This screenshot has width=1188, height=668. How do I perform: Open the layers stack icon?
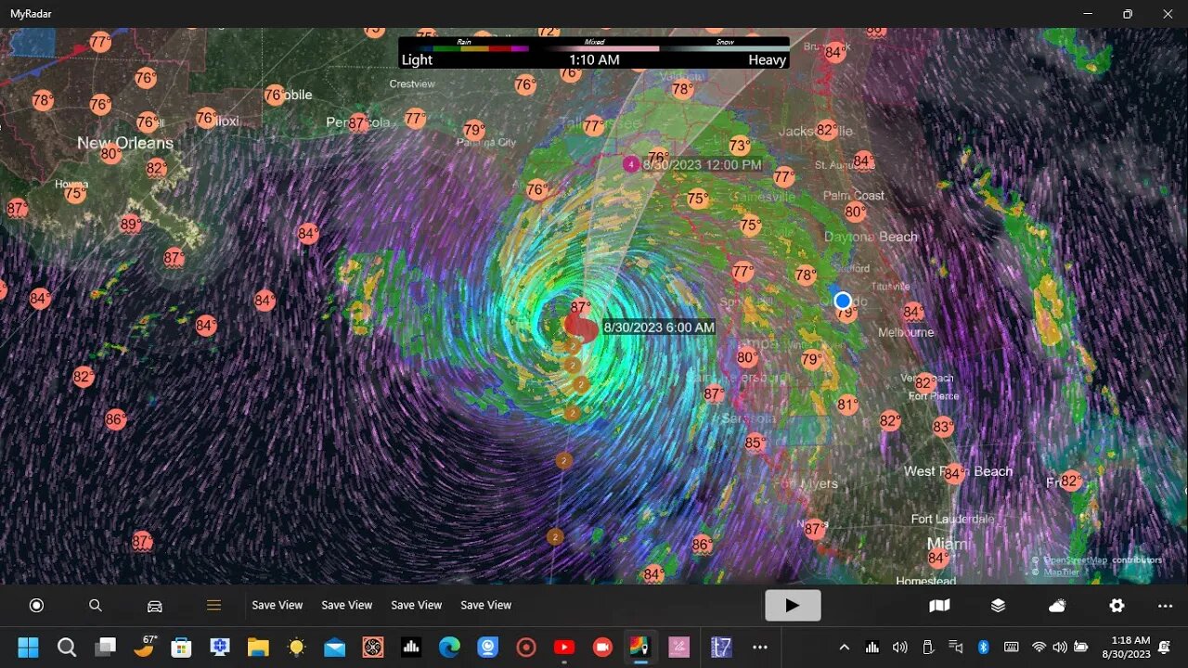998,605
